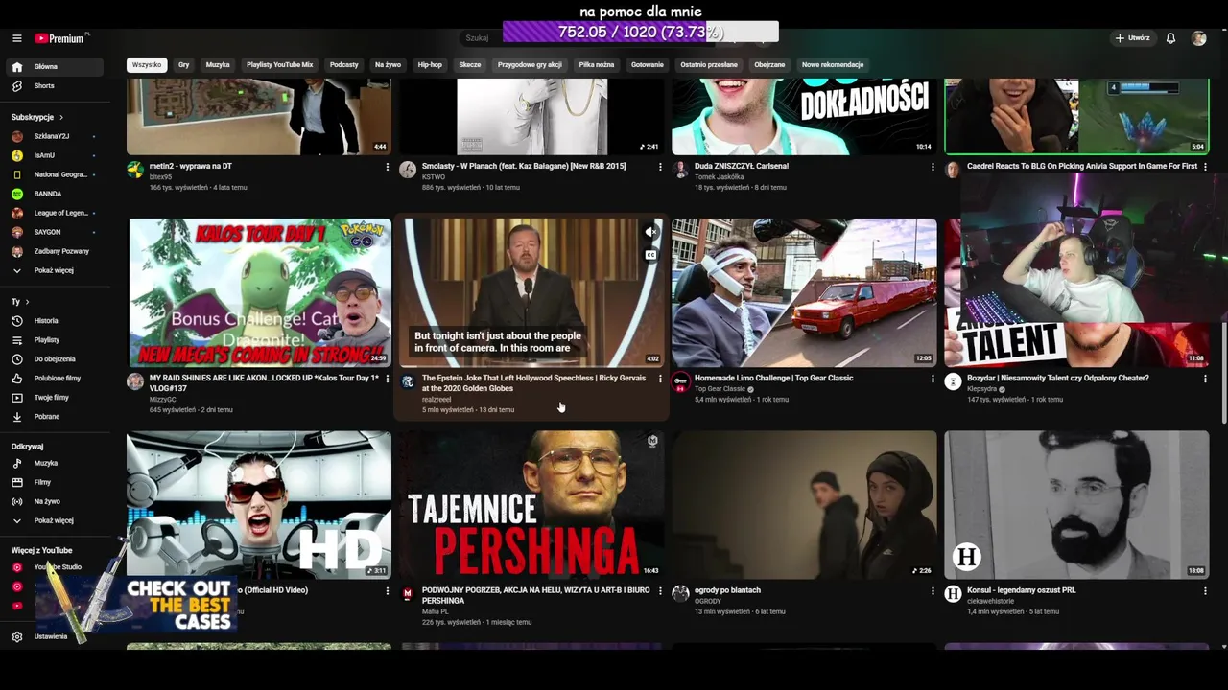Open options menu for Epstein Joke video
The image size is (1228, 690).
[x=660, y=379]
